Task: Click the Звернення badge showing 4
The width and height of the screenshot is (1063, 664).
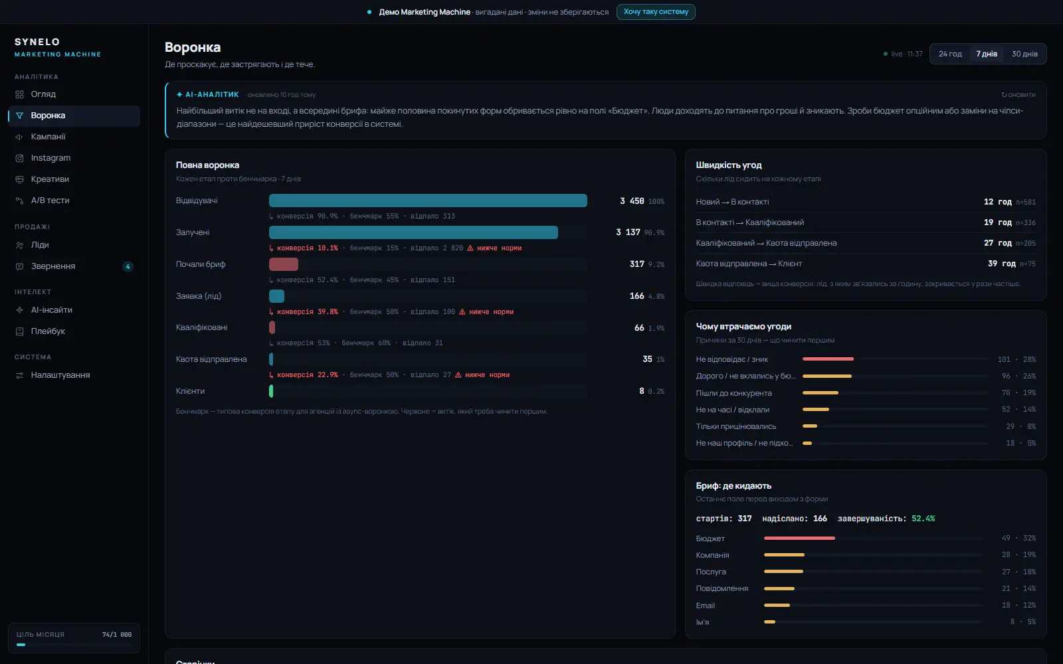Action: pos(128,266)
